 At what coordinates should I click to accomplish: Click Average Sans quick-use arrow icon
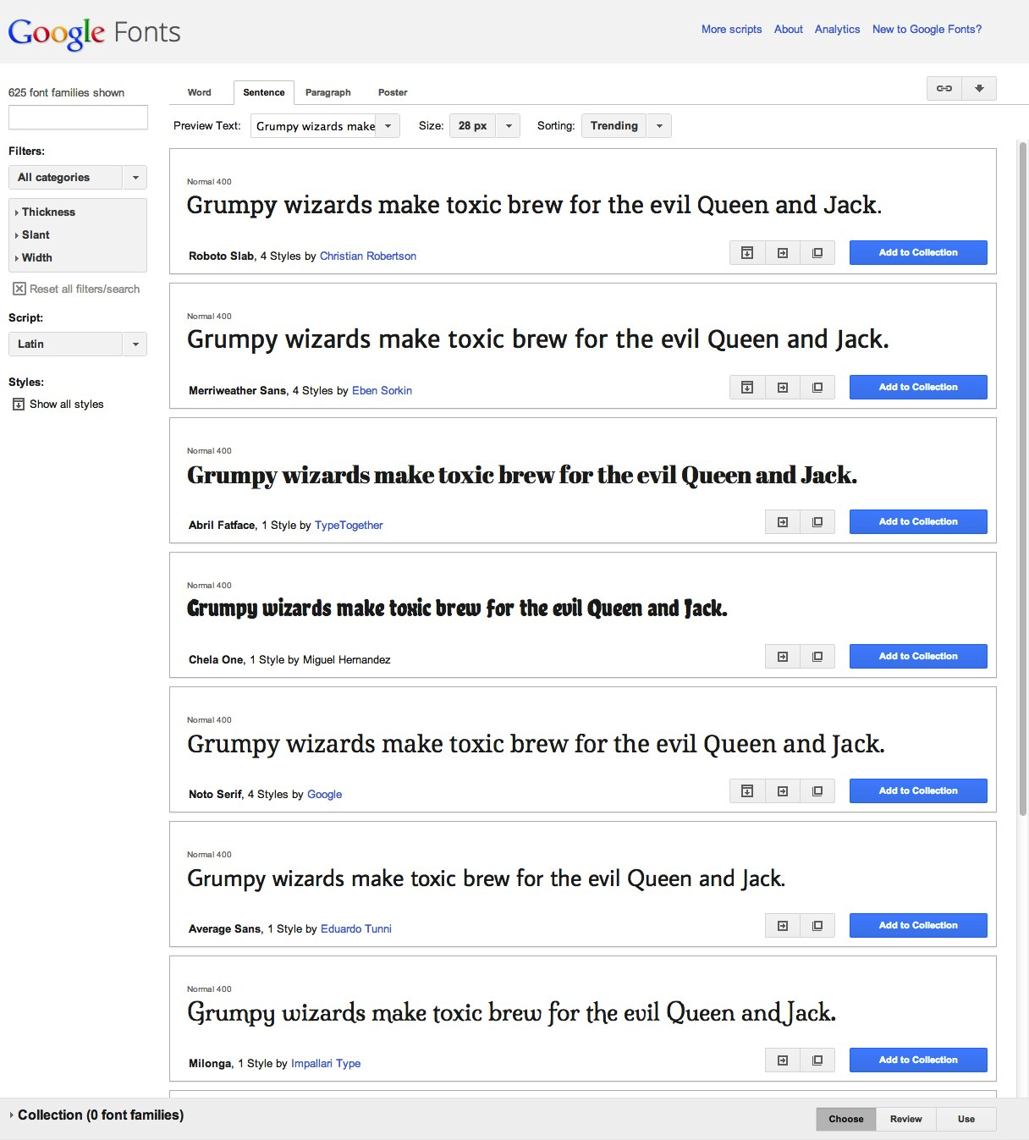pos(783,925)
